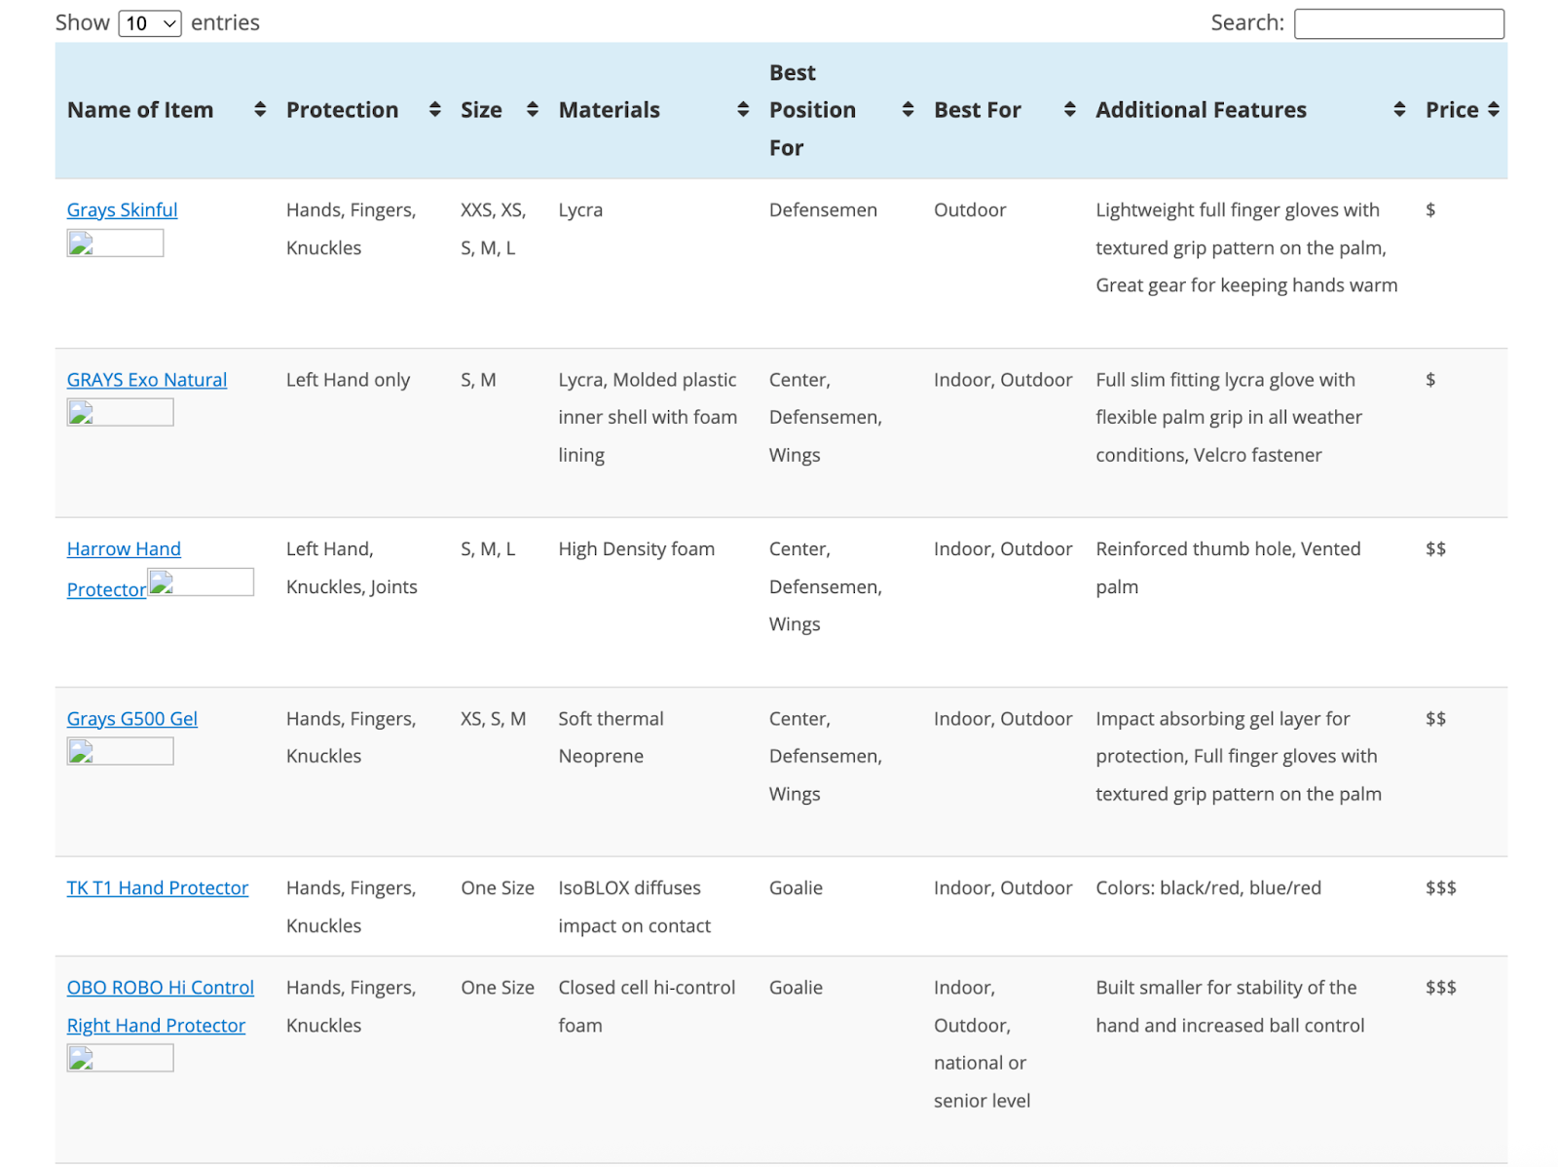Viewport: 1558px width, 1167px height.
Task: Select 'Reinforced thumb hole, Vented palm' cell
Action: coord(1229,568)
